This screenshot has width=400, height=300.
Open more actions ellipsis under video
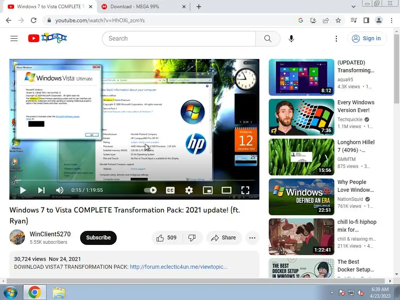pyautogui.click(x=252, y=238)
